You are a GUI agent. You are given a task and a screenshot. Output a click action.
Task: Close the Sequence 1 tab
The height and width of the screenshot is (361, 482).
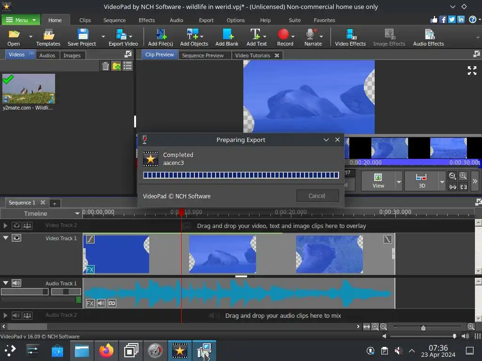(43, 202)
